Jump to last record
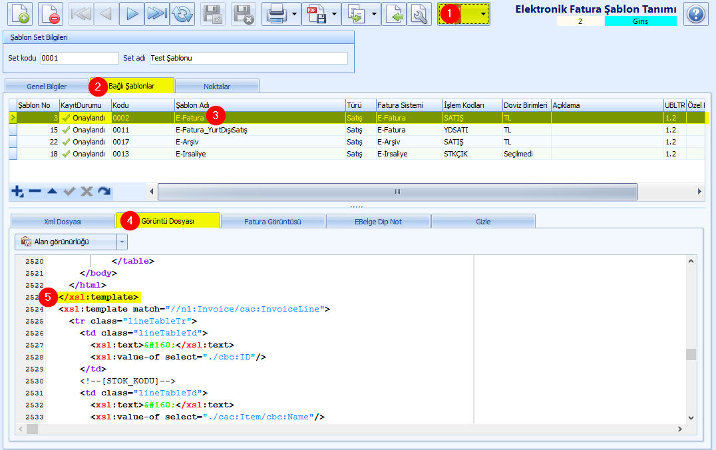716x450 pixels. click(x=157, y=14)
